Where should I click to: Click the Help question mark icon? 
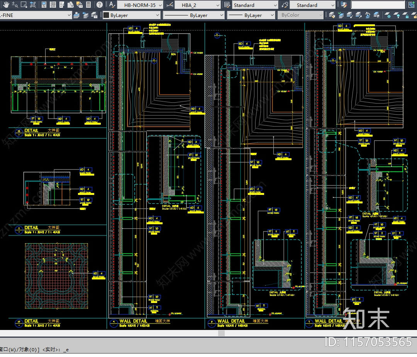click(99, 5)
